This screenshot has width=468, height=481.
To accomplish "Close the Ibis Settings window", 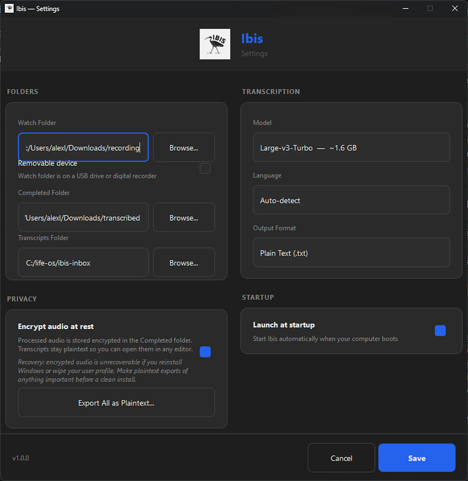I will tap(455, 8).
